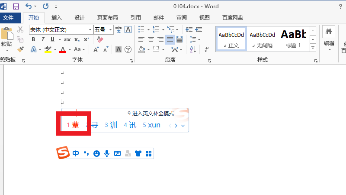Click the Save icon in quick access toolbar

(x=16, y=6)
